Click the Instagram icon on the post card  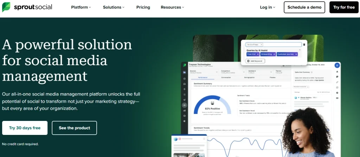point(180,139)
